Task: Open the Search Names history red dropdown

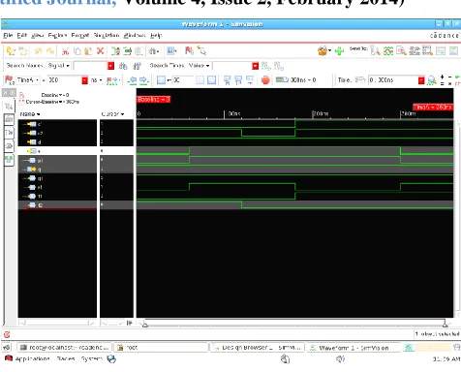Action: 111,66
